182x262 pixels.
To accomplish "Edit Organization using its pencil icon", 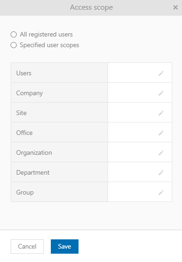I will pyautogui.click(x=161, y=152).
